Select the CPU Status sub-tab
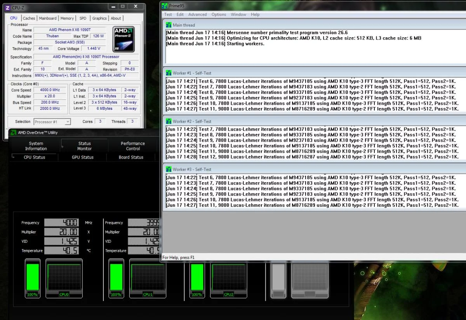Image resolution: width=466 pixels, height=320 pixels. click(x=35, y=157)
